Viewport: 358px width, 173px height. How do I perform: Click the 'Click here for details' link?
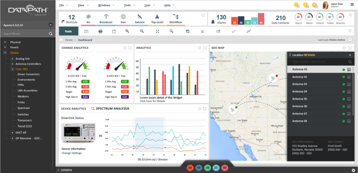(152, 101)
